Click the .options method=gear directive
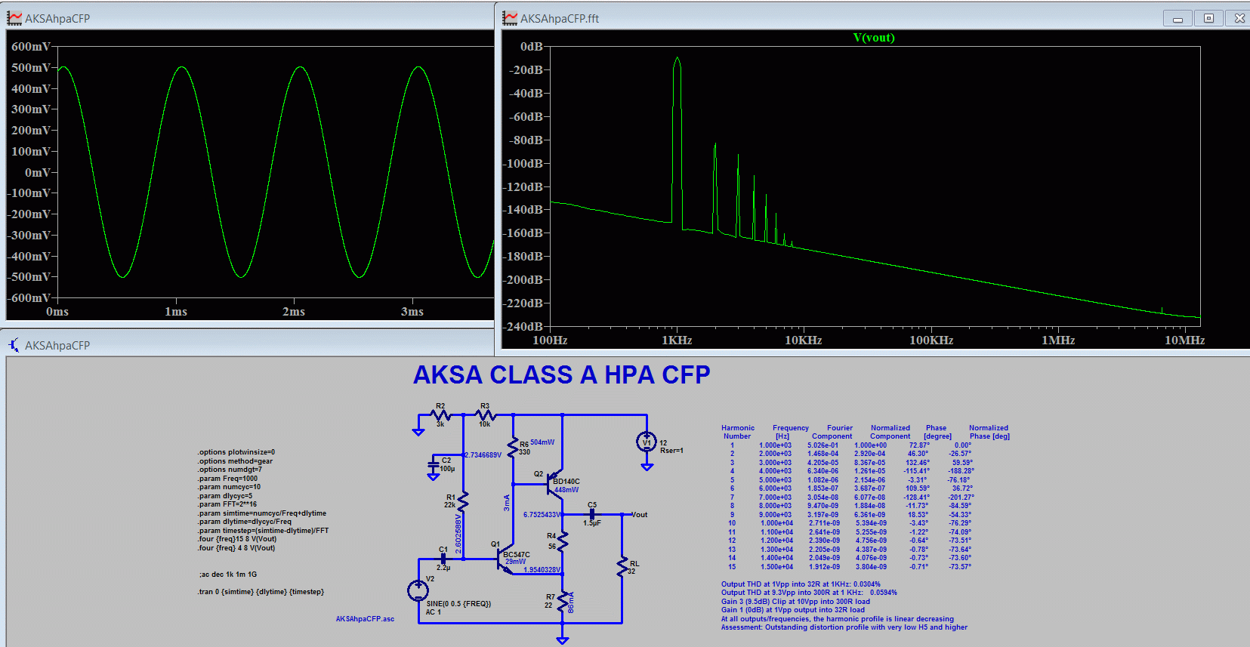1250x647 pixels. point(236,461)
